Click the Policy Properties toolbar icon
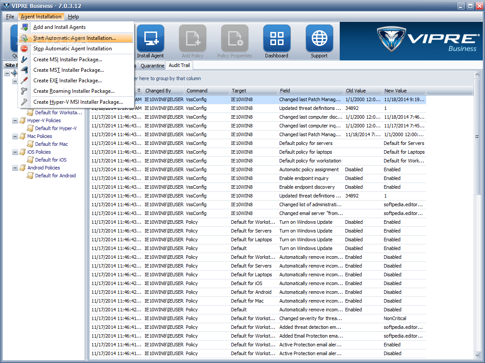This screenshot has width=485, height=363. 234,38
